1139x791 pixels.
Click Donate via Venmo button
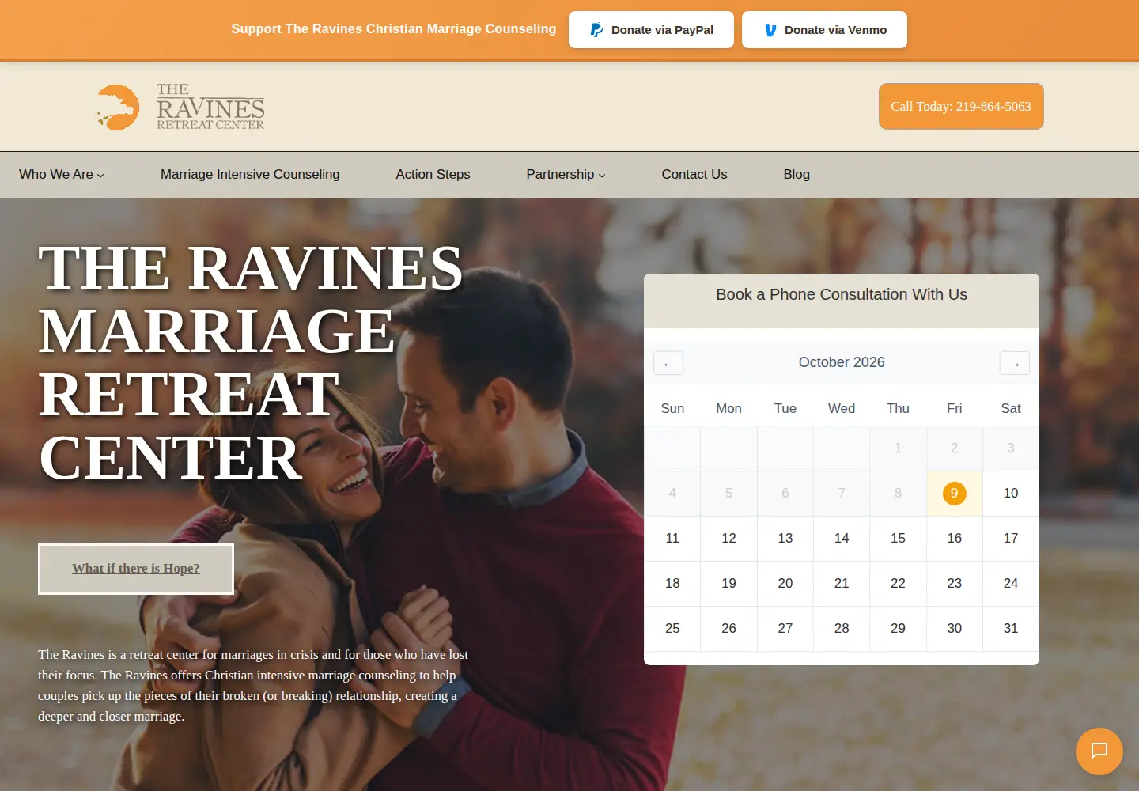tap(824, 30)
